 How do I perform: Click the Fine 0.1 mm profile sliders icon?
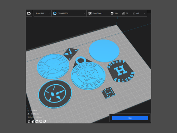pos(90,13)
